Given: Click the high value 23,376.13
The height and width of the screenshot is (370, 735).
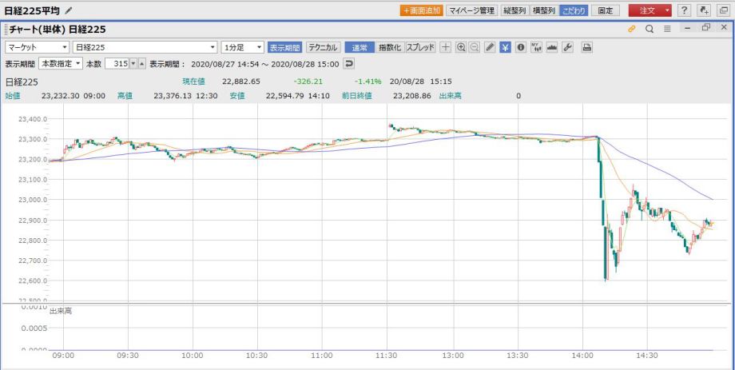Looking at the screenshot, I should [x=173, y=96].
